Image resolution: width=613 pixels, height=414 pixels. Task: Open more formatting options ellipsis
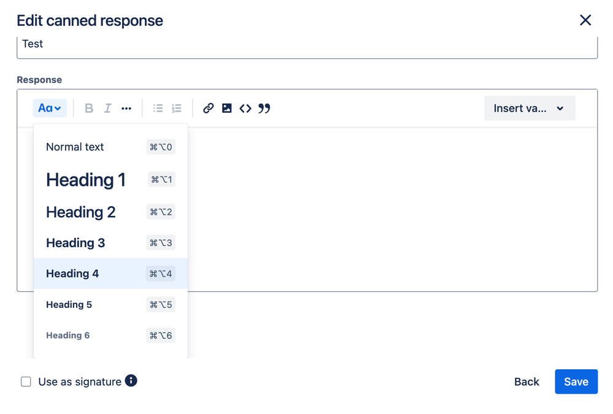tap(126, 109)
